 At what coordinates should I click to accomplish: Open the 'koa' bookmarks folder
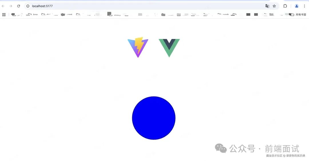(x=33, y=15)
